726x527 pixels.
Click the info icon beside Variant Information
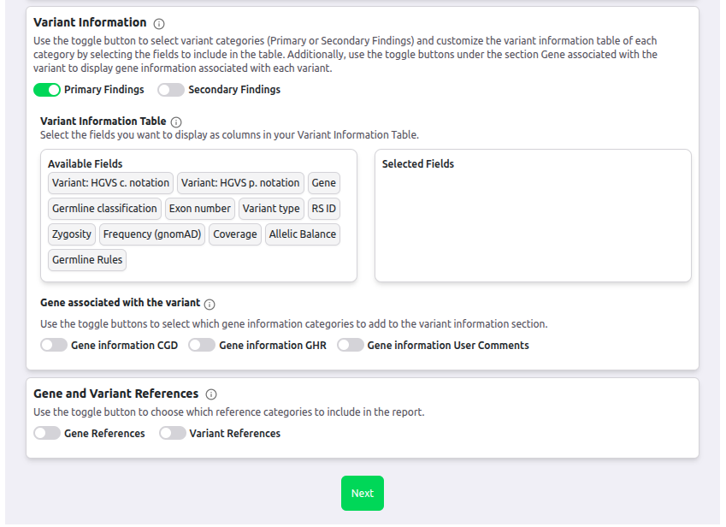point(159,23)
